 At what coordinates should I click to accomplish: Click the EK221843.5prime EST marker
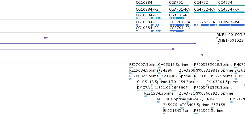(164, 114)
